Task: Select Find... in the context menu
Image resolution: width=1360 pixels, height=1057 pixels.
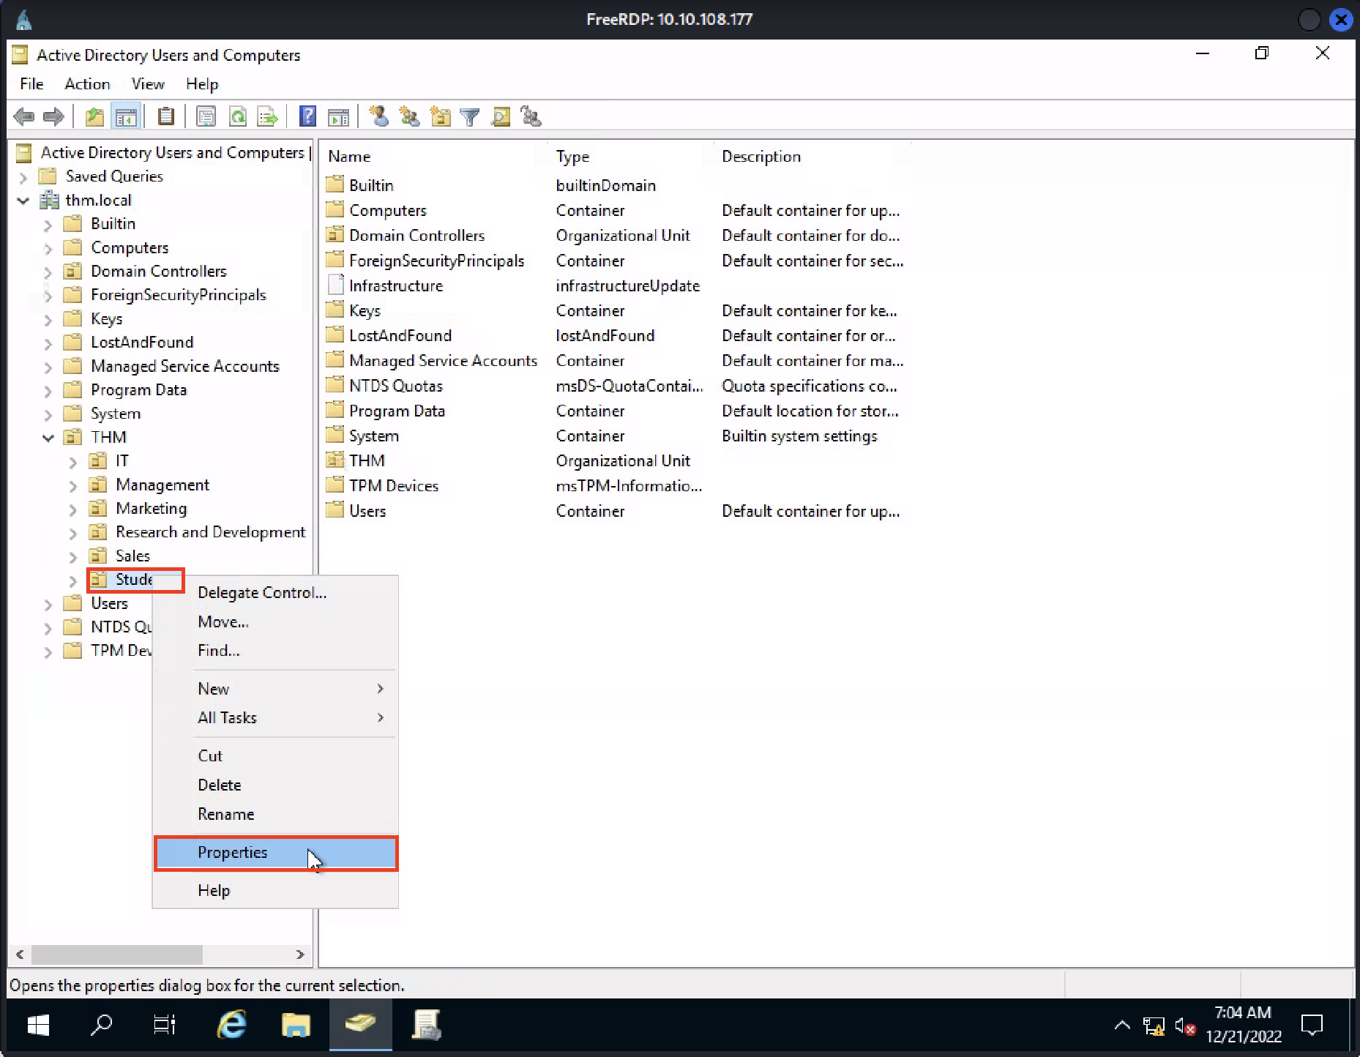Action: click(276, 651)
